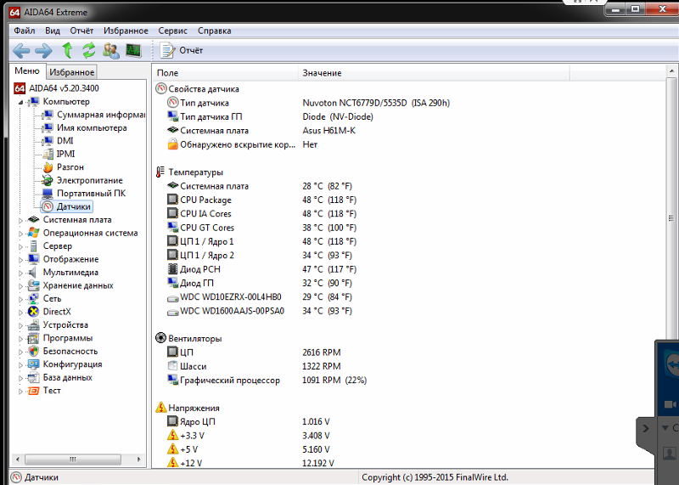Screen dimensions: 679x485
Task: Select the +12 V voltage row
Action: click(x=250, y=463)
